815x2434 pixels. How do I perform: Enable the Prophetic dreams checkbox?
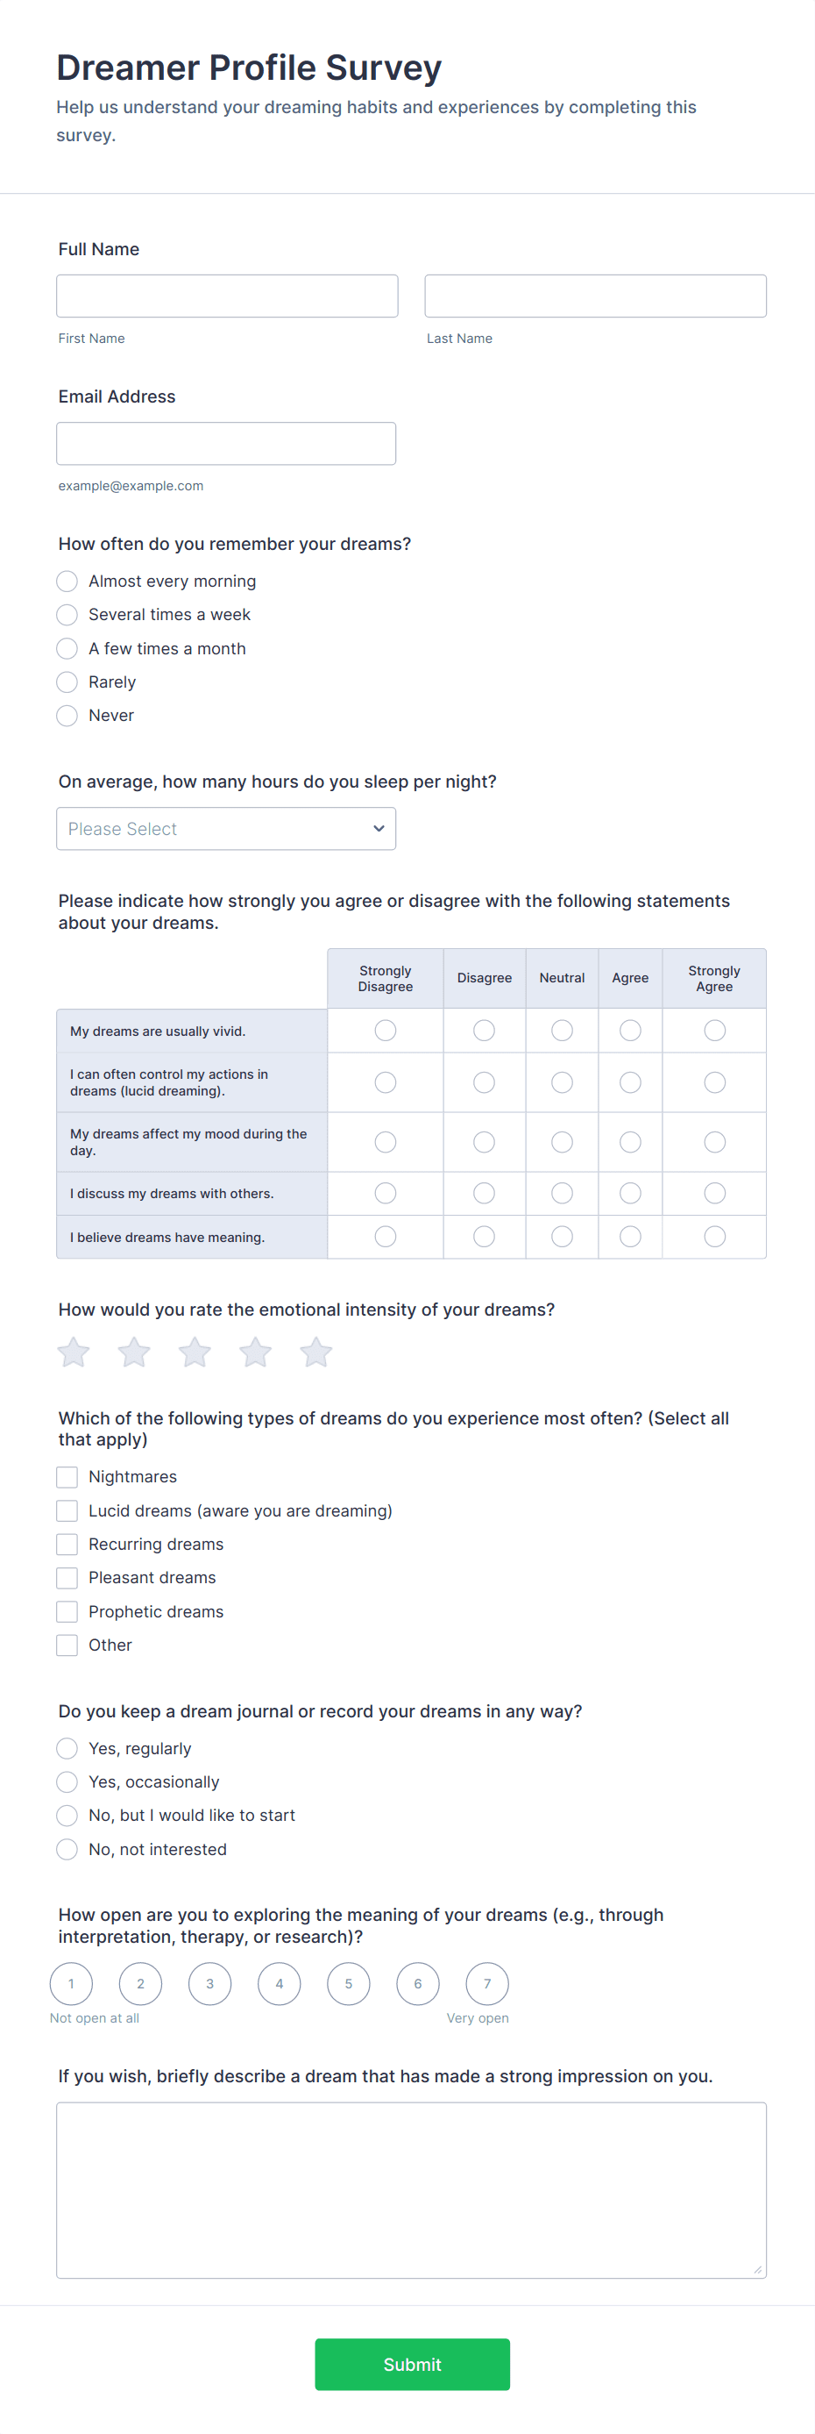click(x=67, y=1611)
